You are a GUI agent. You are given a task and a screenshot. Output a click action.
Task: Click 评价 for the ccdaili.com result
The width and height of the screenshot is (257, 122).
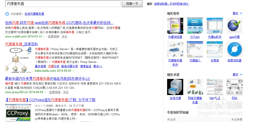pos(65,37)
